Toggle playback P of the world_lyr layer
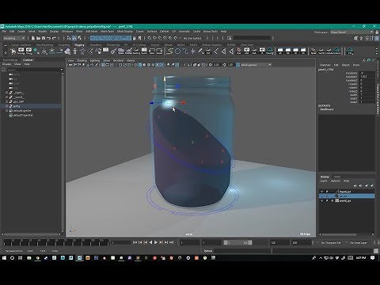 click(x=327, y=200)
